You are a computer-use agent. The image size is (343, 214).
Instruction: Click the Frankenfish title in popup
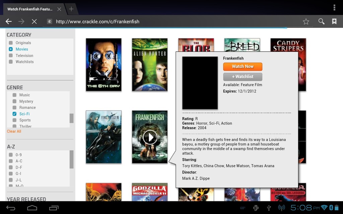click(x=233, y=58)
